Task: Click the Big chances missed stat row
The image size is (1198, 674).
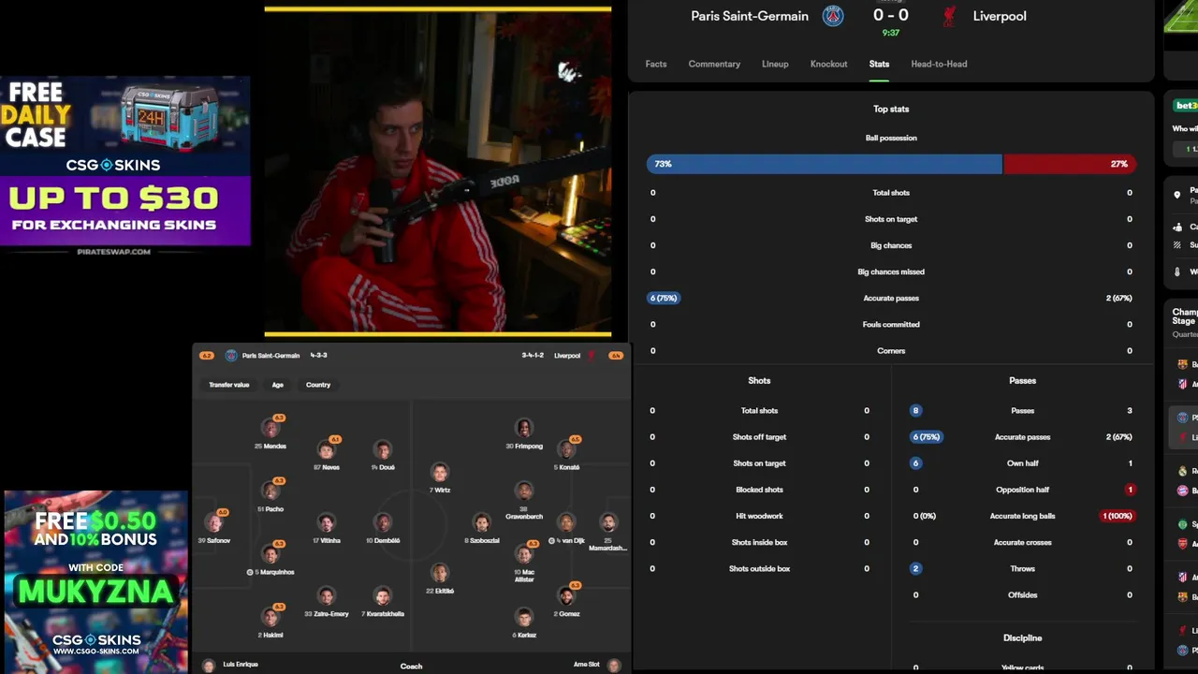Action: click(x=891, y=271)
